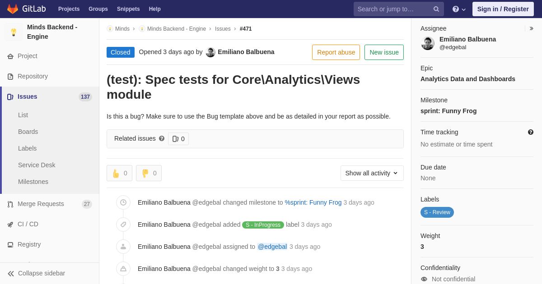Click the Time tracking help icon
Viewport: 542px width, 284px height.
pyautogui.click(x=531, y=132)
